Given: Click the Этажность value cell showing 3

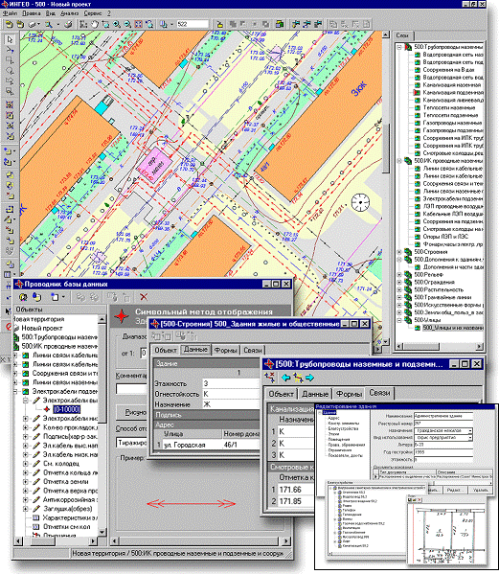Looking at the screenshot, I should (231, 383).
